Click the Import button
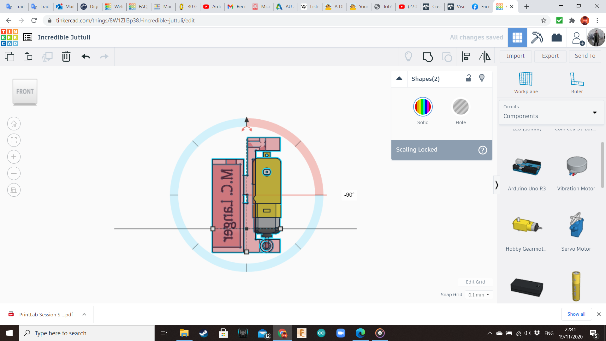The height and width of the screenshot is (341, 606). pyautogui.click(x=515, y=56)
